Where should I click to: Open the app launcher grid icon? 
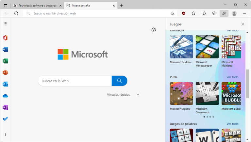click(x=5, y=24)
